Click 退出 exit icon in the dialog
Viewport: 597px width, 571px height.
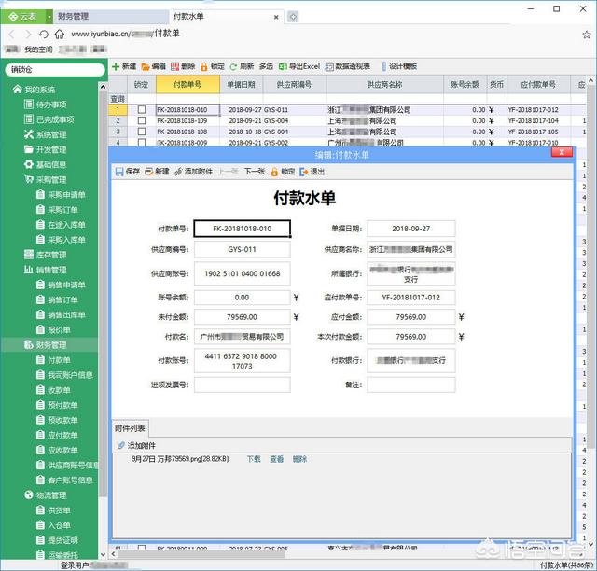(303, 172)
